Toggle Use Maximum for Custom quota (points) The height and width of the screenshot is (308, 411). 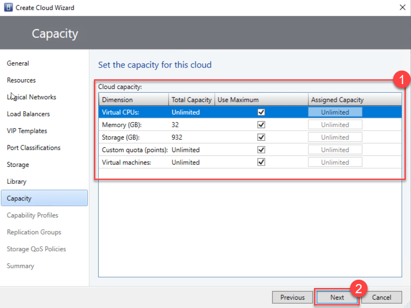[x=261, y=150]
